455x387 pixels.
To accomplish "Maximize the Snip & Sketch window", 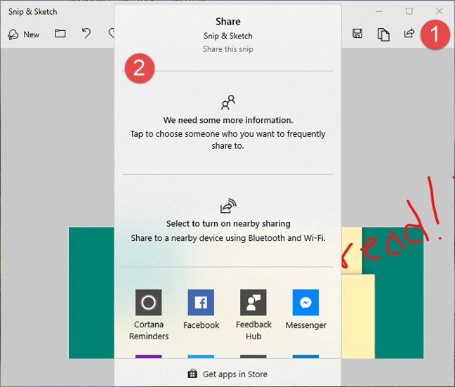I will (409, 11).
